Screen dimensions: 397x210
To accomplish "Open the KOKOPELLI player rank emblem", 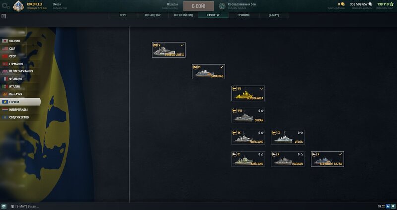I will [18, 6].
